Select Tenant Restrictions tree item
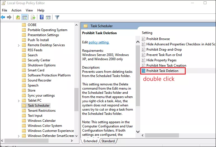The image size is (216, 147). click(x=42, y=111)
